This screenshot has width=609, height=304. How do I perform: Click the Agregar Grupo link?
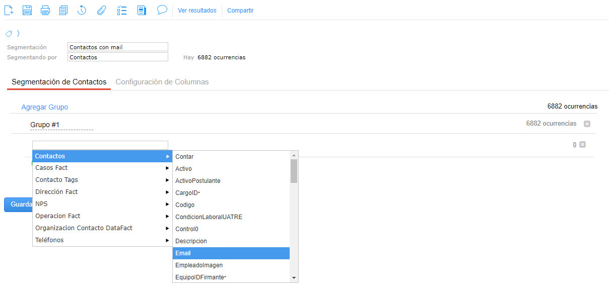tap(44, 107)
